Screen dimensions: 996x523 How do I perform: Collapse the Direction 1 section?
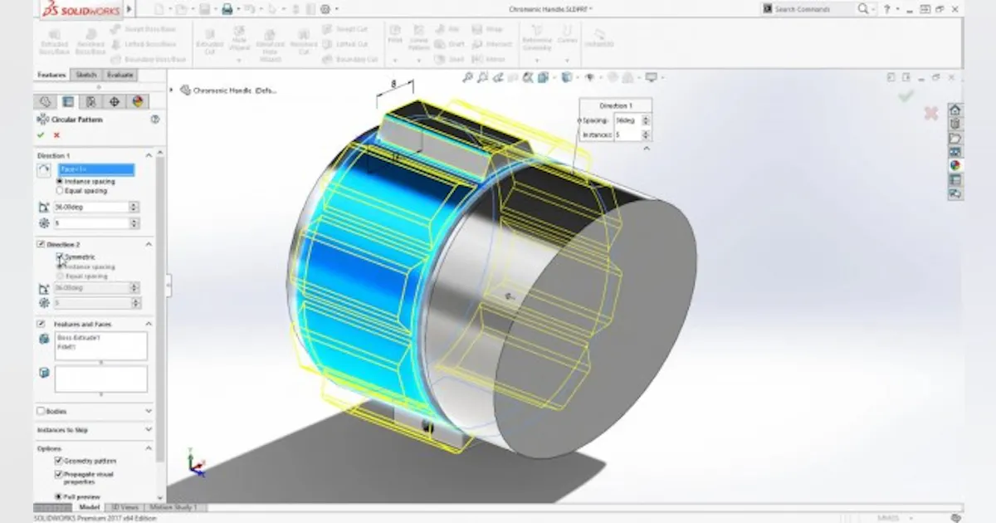click(x=149, y=155)
